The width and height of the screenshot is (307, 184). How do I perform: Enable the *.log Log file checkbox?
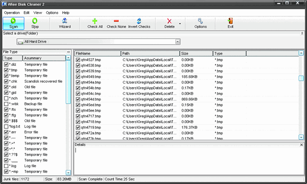(6, 166)
